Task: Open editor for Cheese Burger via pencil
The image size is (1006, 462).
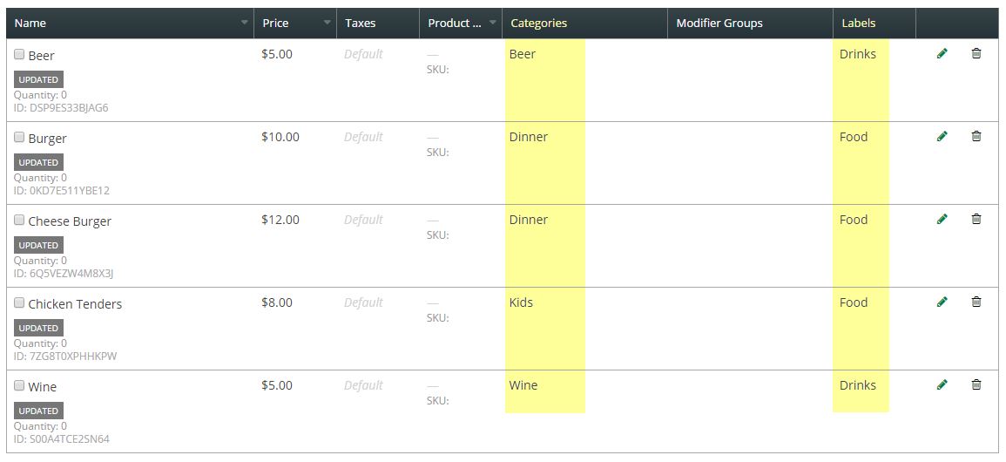Action: click(x=942, y=220)
